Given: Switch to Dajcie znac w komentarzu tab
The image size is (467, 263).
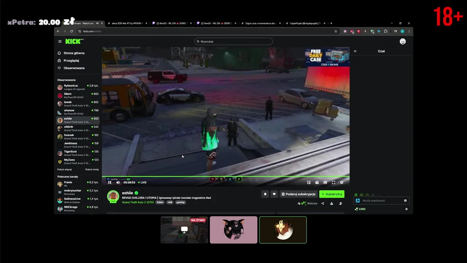Looking at the screenshot, I should pos(261,23).
